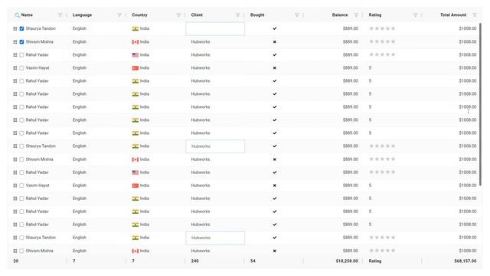The image size is (490, 276).
Task: Sort by the Total Amount column header
Action: click(453, 15)
